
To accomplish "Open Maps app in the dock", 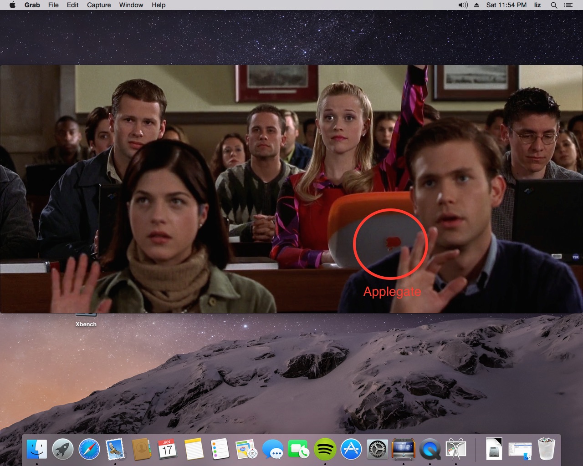I will [x=246, y=450].
